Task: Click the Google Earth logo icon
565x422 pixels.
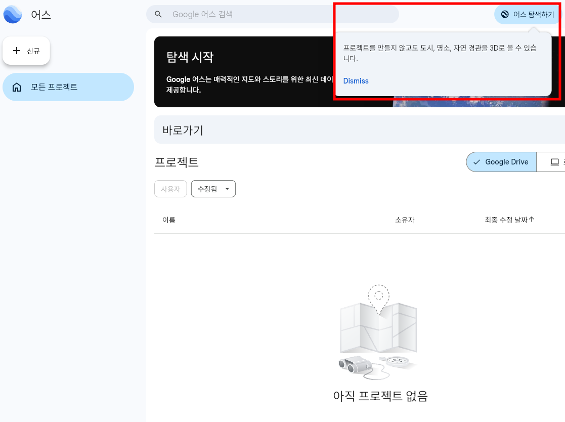Action: tap(13, 14)
